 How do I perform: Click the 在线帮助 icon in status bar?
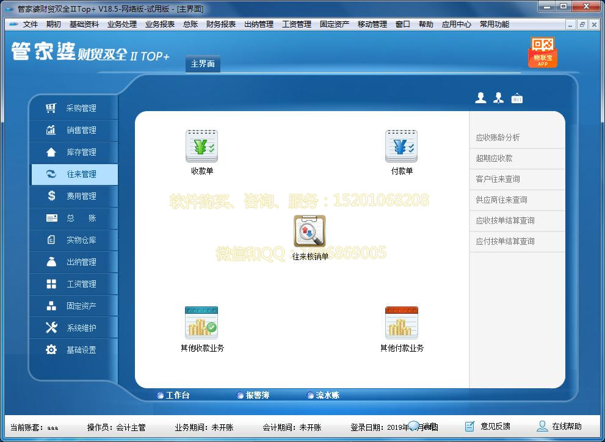coord(542,426)
